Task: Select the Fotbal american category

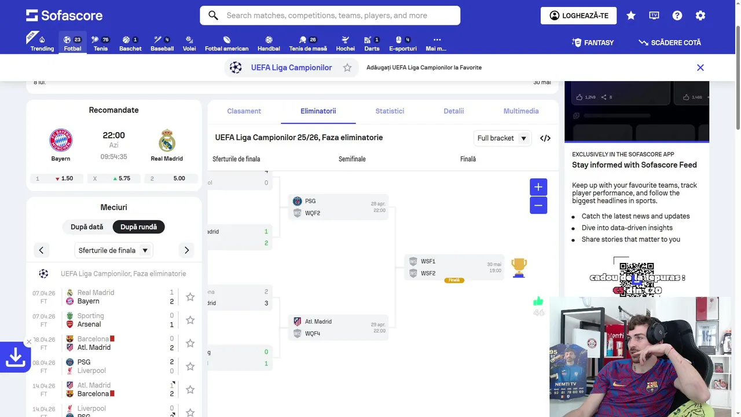Action: pos(227,43)
